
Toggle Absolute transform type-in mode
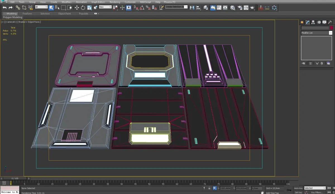coord(214,188)
